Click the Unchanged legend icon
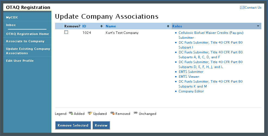Image resolution: width=268 pixels, height=136 pixels. 136,114
